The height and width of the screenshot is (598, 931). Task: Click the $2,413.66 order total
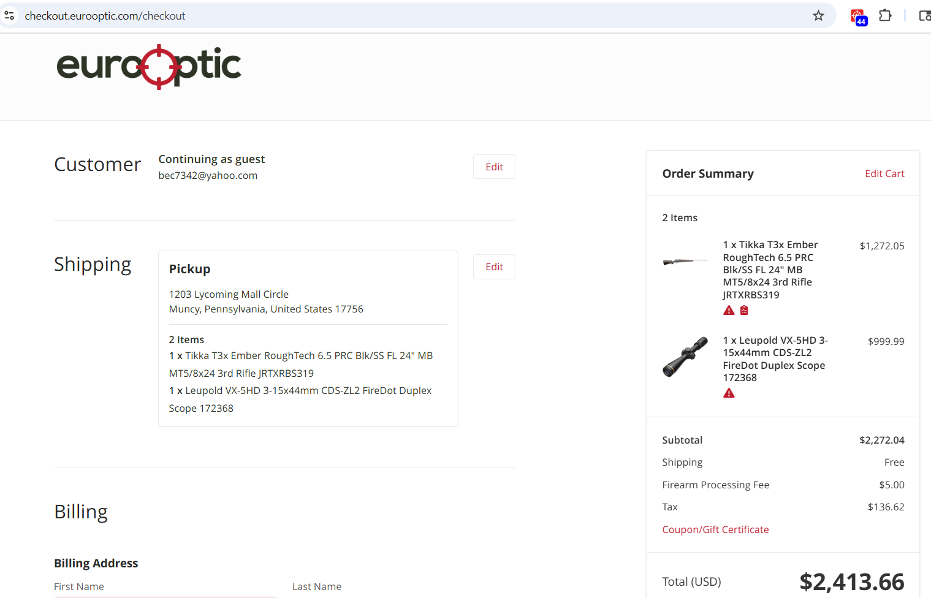851,581
